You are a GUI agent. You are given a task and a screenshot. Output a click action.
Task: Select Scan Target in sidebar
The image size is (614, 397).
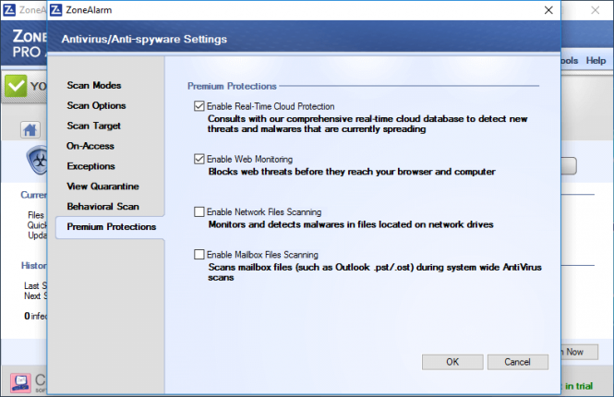[x=93, y=126]
